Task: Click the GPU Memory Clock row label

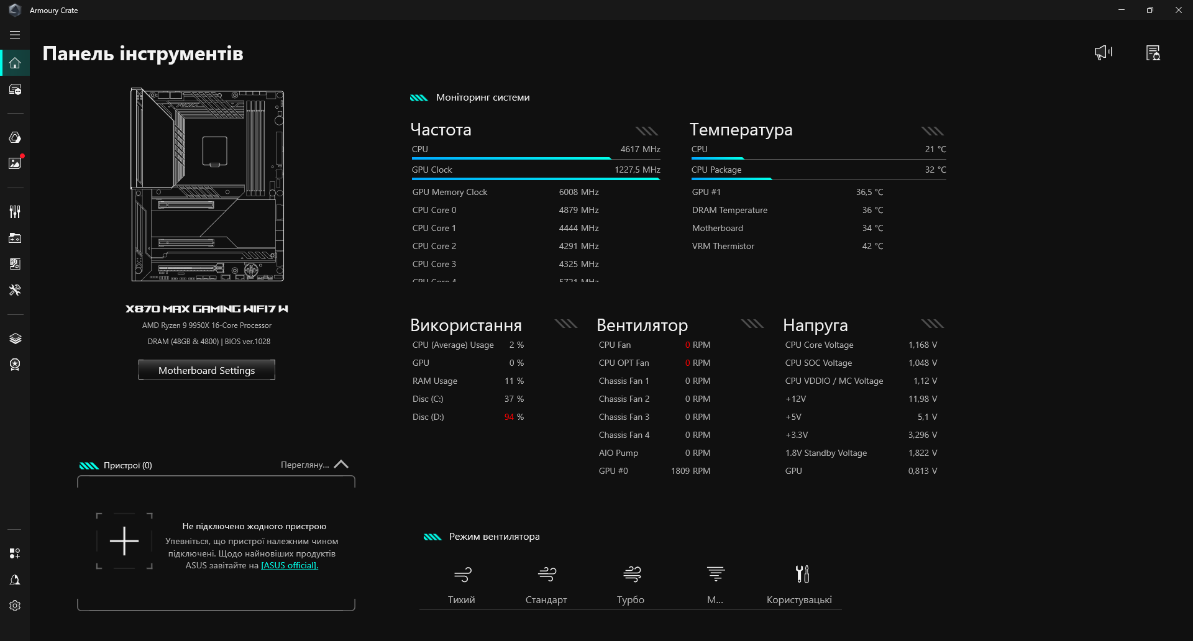Action: click(450, 193)
